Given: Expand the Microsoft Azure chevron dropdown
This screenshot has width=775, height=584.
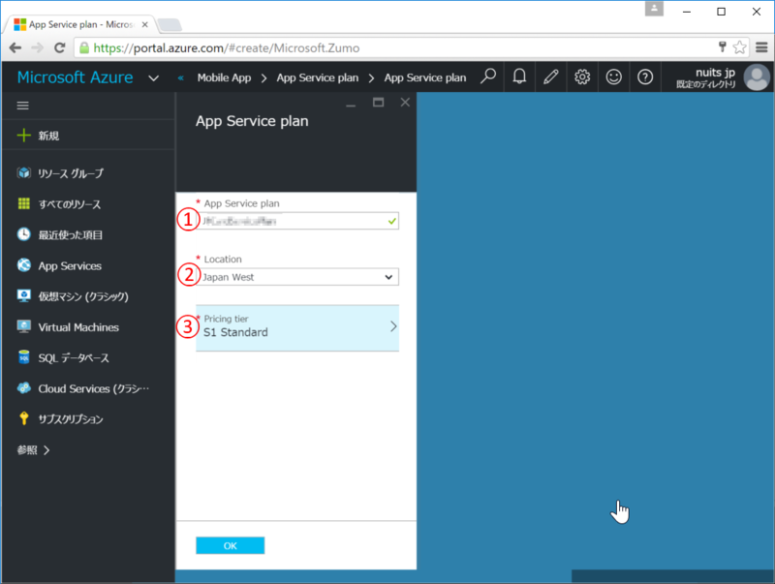Looking at the screenshot, I should point(154,78).
